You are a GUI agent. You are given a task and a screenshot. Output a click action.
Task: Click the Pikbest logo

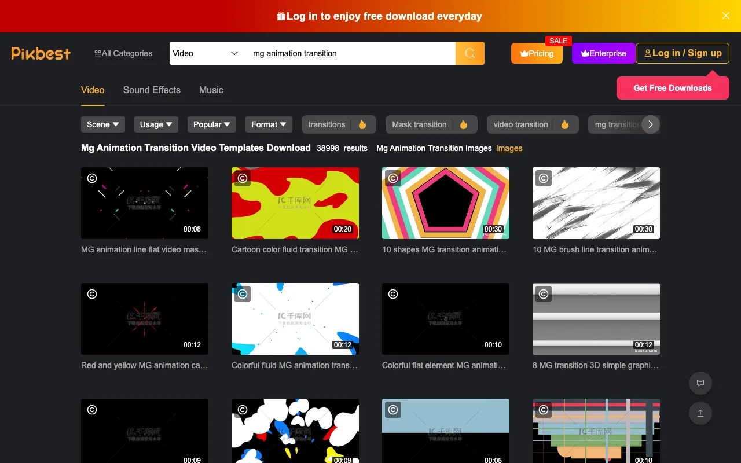pyautogui.click(x=41, y=53)
